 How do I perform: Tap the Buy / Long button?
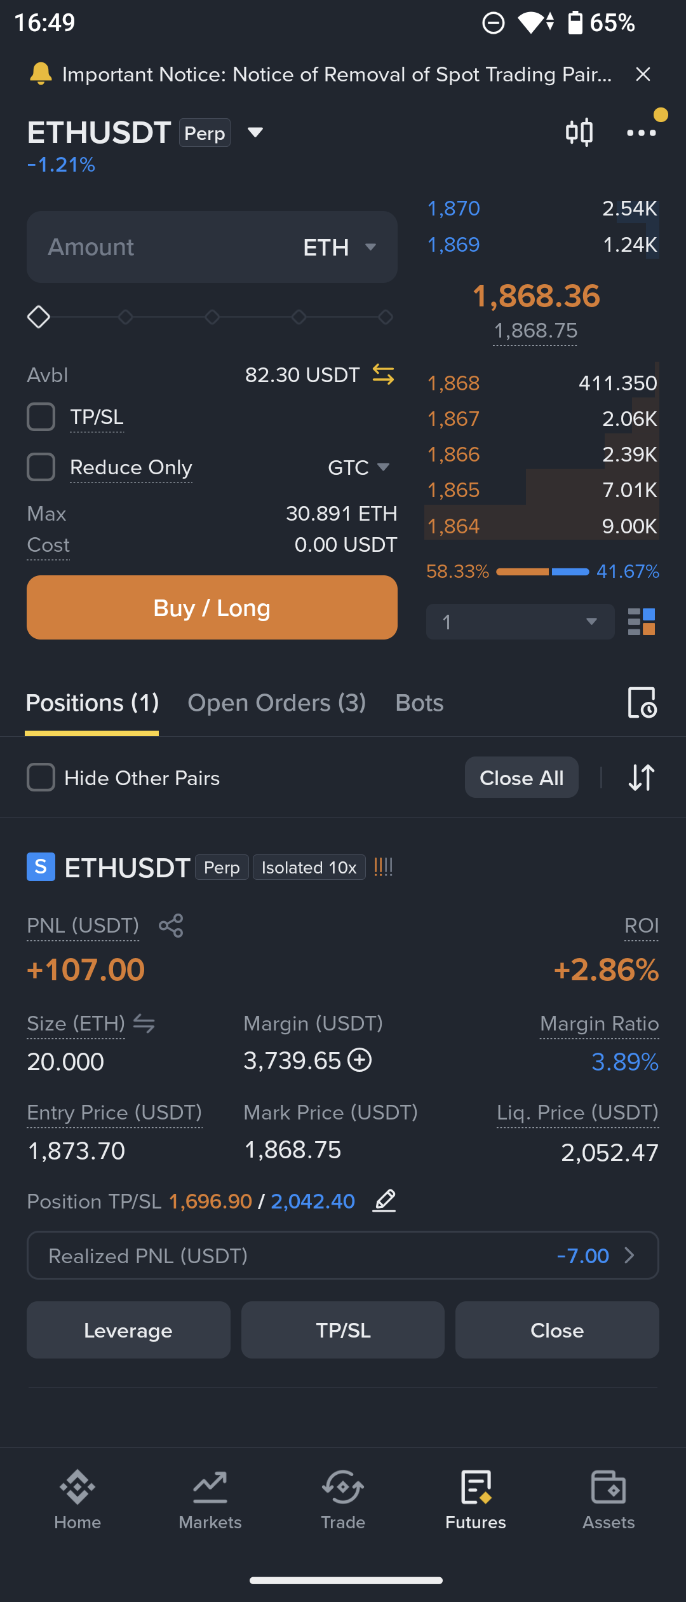click(x=212, y=608)
